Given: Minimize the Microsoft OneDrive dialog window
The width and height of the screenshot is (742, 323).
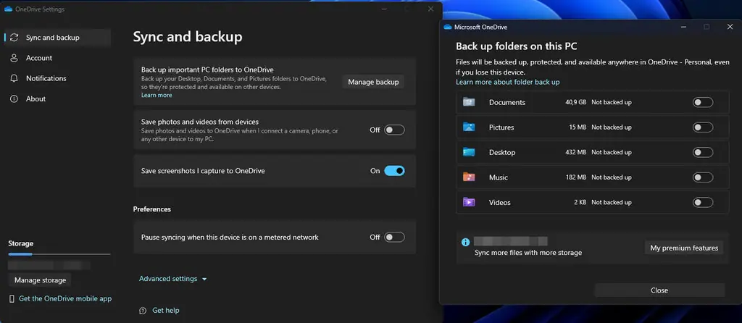Looking at the screenshot, I should (x=684, y=27).
